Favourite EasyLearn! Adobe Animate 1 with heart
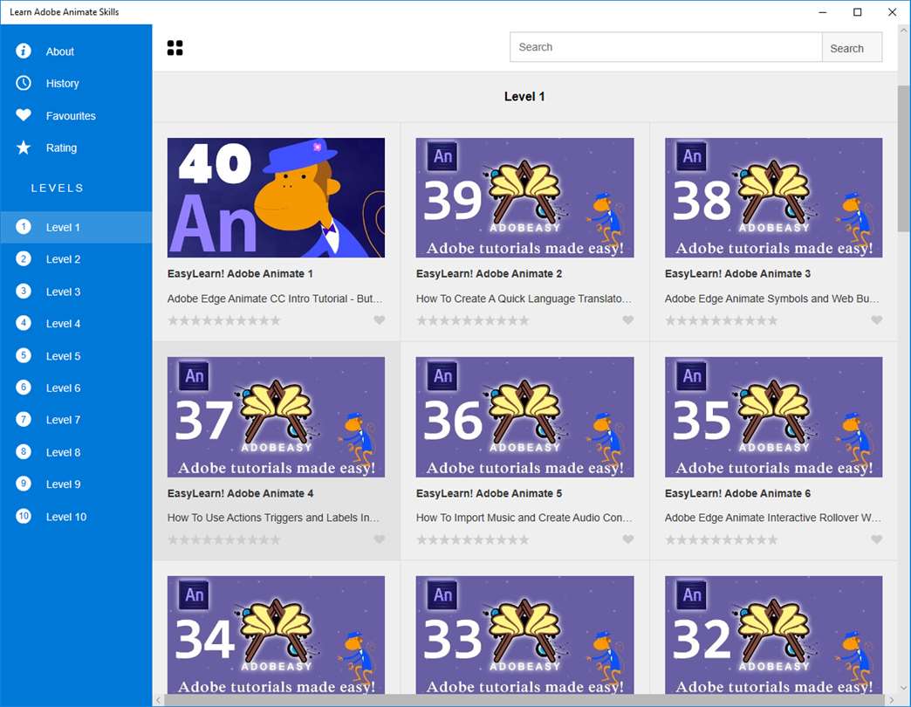 379,320
